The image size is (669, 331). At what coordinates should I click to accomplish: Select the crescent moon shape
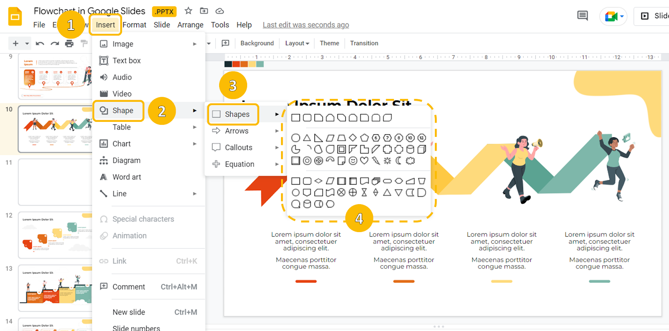tap(399, 161)
